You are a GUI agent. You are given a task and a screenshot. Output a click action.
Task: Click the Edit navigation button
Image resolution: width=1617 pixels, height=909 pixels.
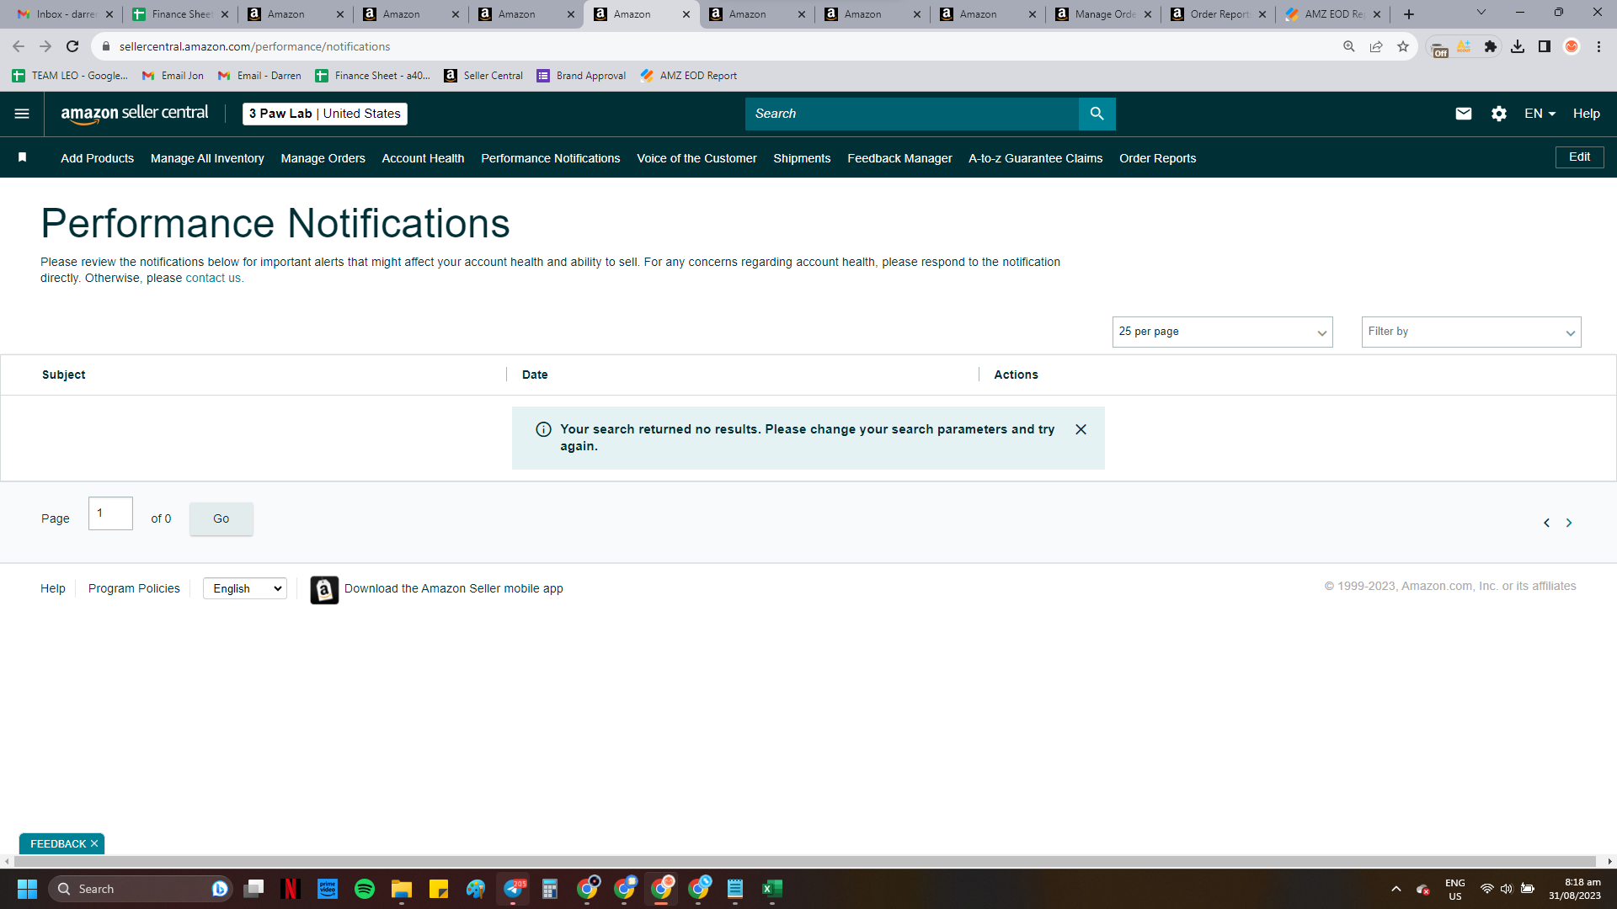pyautogui.click(x=1579, y=157)
